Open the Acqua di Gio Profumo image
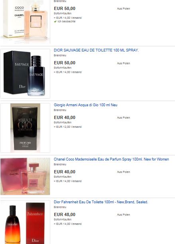 (25, 128)
